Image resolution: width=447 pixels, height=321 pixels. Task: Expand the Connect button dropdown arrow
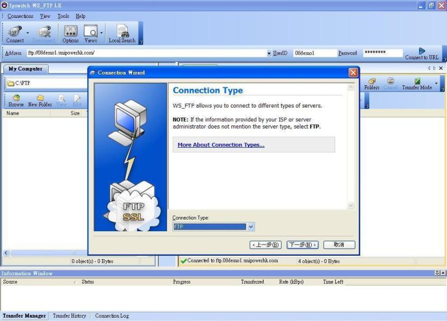(27, 33)
